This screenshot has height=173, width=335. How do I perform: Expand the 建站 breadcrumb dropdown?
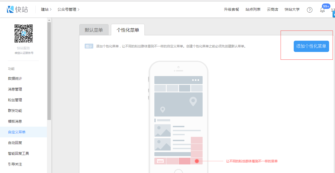pyautogui.click(x=46, y=9)
